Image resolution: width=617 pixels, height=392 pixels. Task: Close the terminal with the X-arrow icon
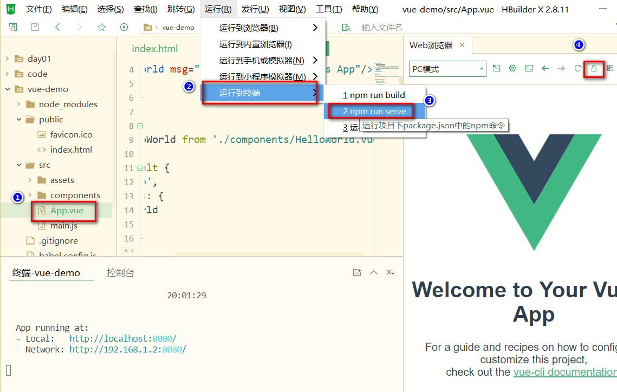pyautogui.click(x=391, y=272)
